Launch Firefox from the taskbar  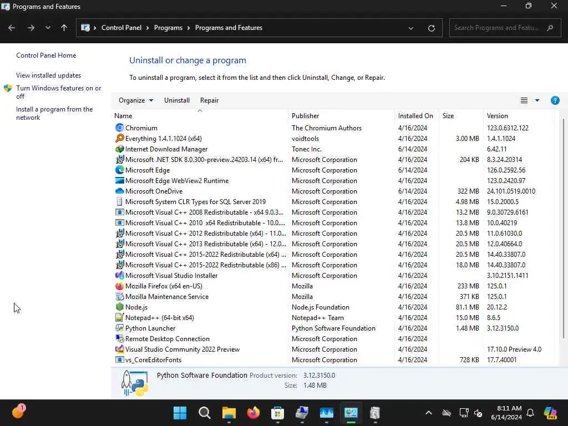pyautogui.click(x=253, y=413)
